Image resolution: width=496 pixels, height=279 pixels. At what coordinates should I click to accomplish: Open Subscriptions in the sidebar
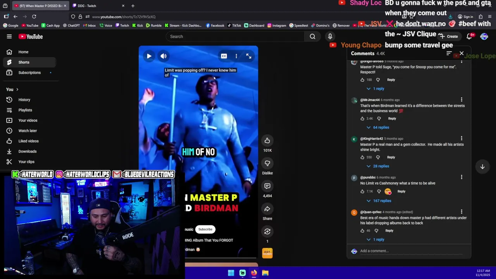pyautogui.click(x=29, y=73)
